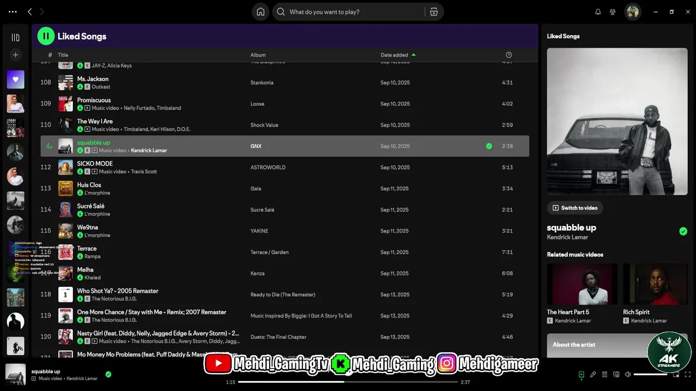Open the Browse icon beside the search field
This screenshot has height=391, width=696.
click(x=434, y=12)
